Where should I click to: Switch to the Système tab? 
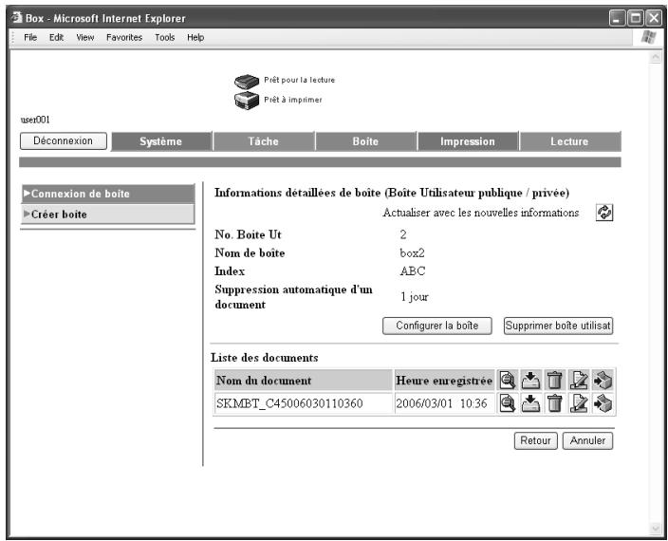(161, 141)
